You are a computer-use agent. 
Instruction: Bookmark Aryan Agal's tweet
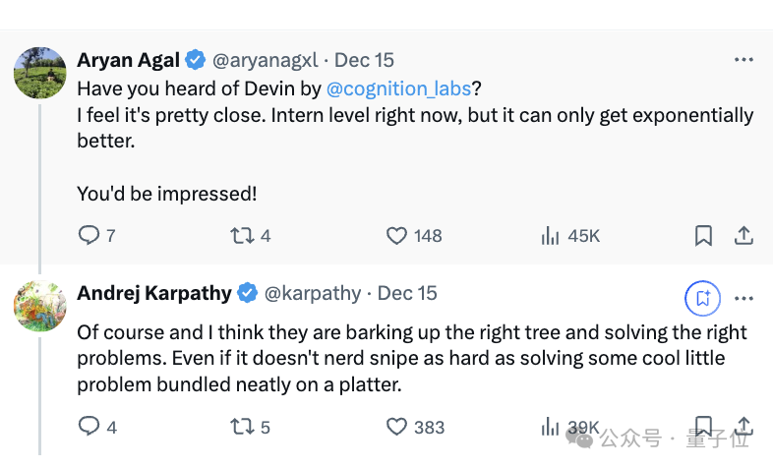pyautogui.click(x=703, y=236)
